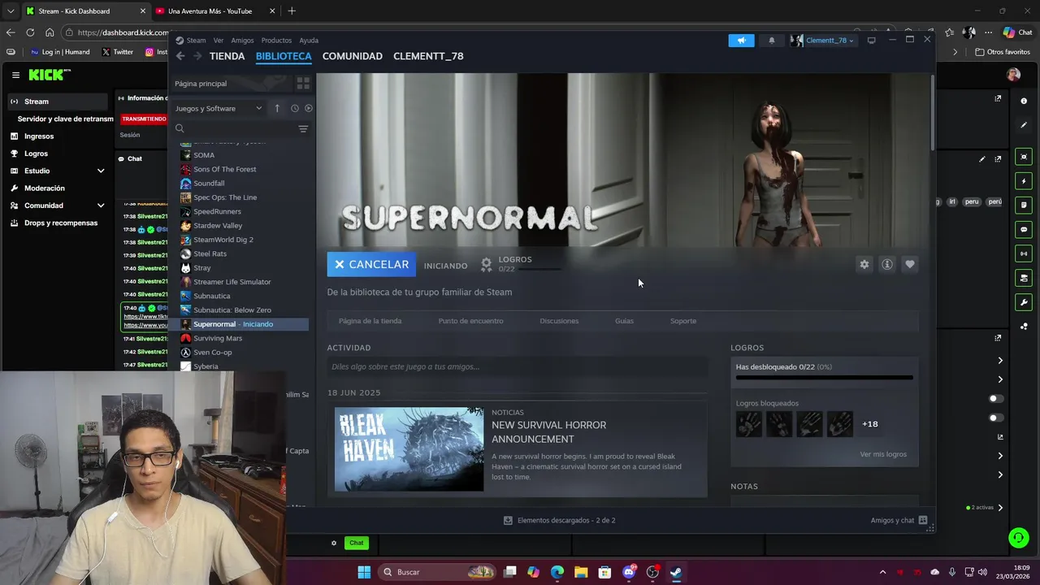Switch to YouTube Una Aventura Más tab
The image size is (1040, 585).
pyautogui.click(x=210, y=11)
